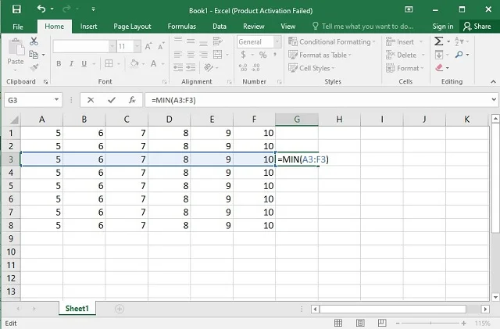
Task: Open the Formulas ribbon tab
Action: [181, 26]
